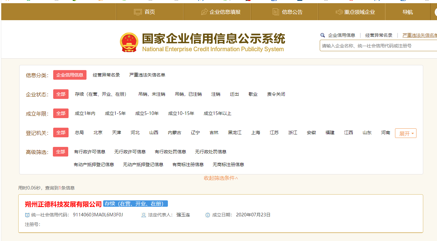Filter 登记机关 by 浙江

293,133
